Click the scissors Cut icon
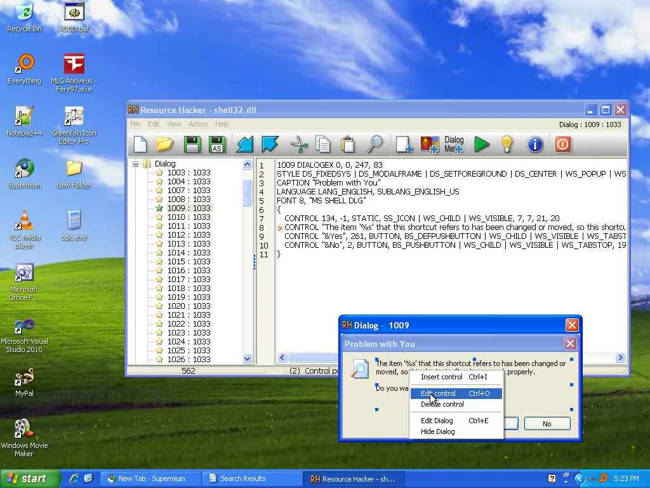Viewport: 650px width, 488px height. [298, 145]
